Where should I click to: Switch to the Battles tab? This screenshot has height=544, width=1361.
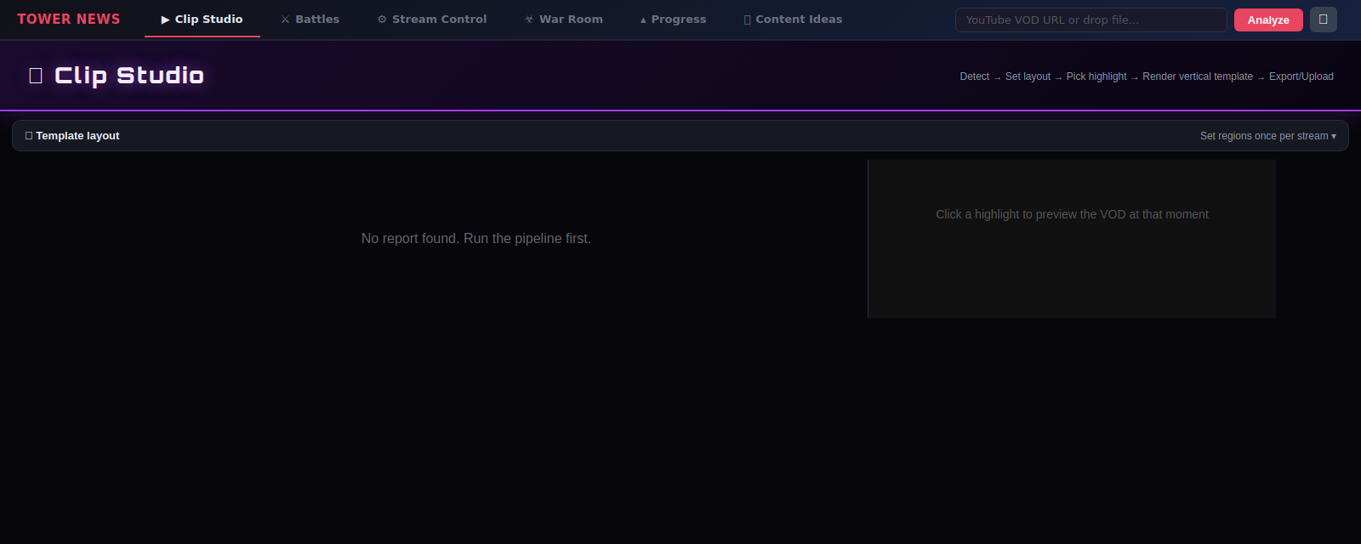pos(310,20)
